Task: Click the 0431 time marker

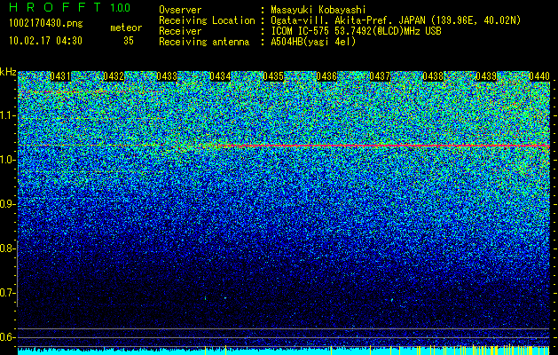Action: pos(60,76)
